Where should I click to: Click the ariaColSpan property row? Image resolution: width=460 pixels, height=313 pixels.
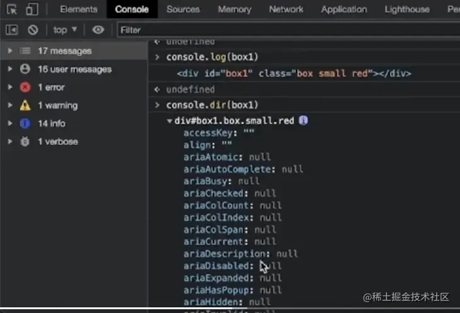pos(230,229)
